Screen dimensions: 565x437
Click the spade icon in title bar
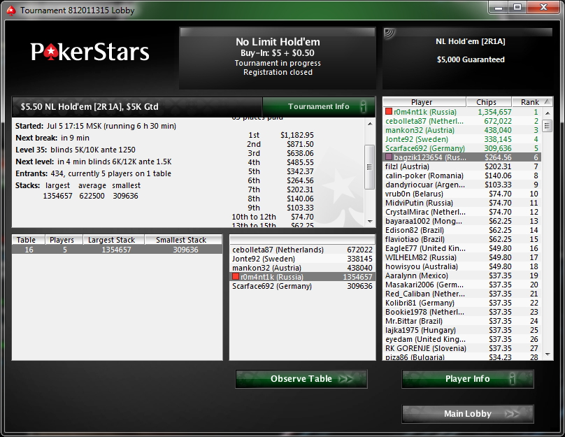(x=11, y=10)
